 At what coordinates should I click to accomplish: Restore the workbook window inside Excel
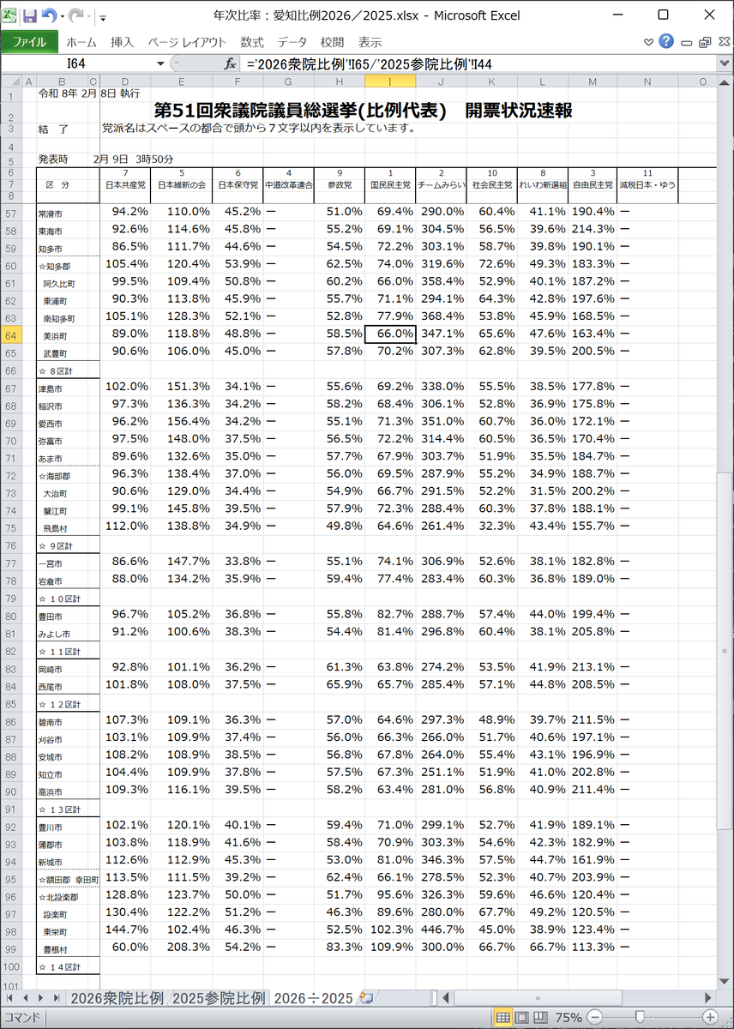tap(704, 40)
